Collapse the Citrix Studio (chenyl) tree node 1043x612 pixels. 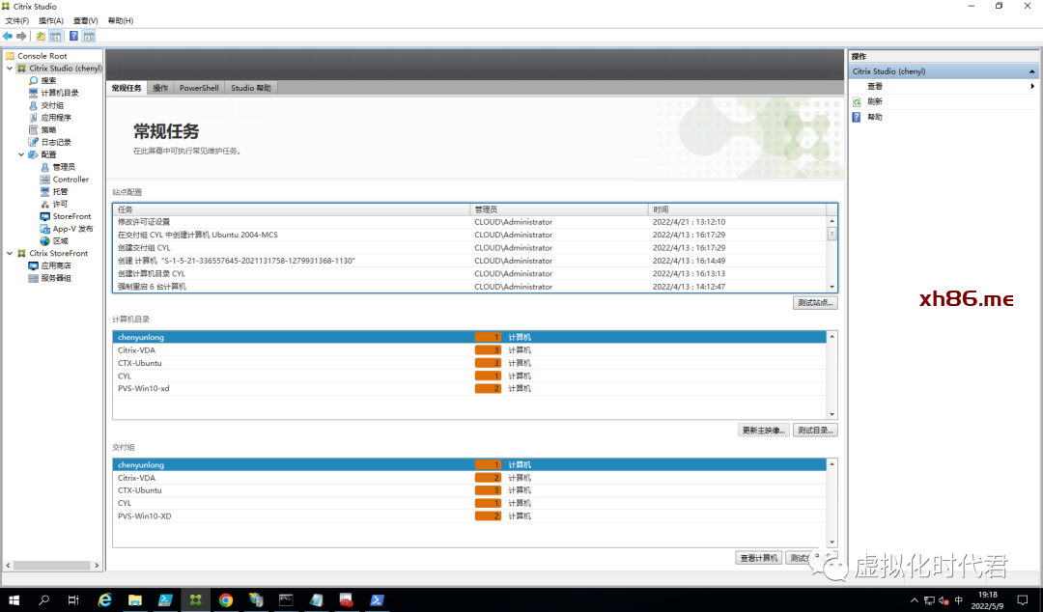pyautogui.click(x=10, y=68)
